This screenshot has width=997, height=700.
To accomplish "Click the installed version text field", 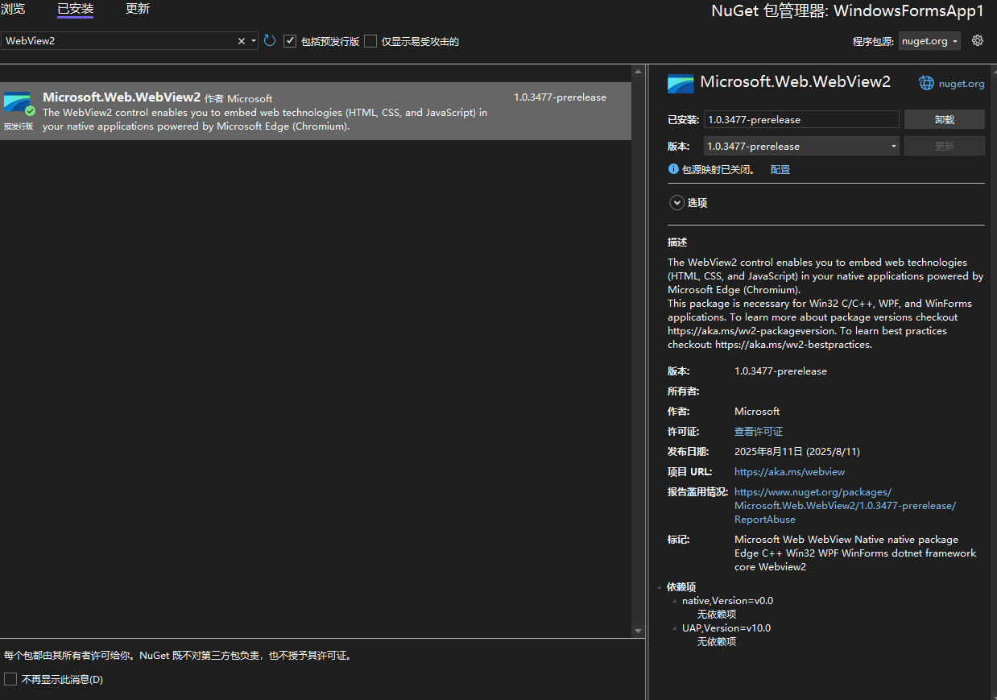I will tap(800, 119).
